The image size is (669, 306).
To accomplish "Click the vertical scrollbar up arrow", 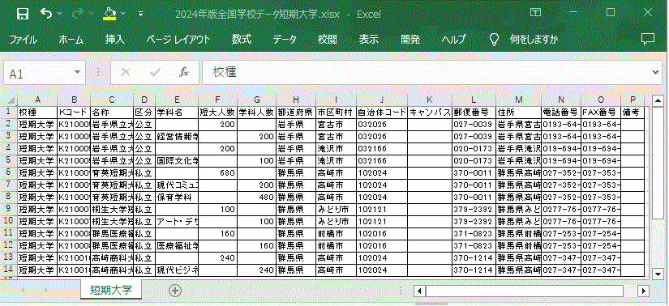I will tap(658, 100).
